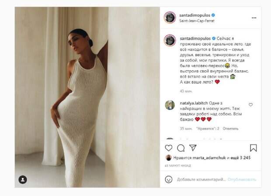
Task: Save post with bookmark icon
Action: (253, 148)
